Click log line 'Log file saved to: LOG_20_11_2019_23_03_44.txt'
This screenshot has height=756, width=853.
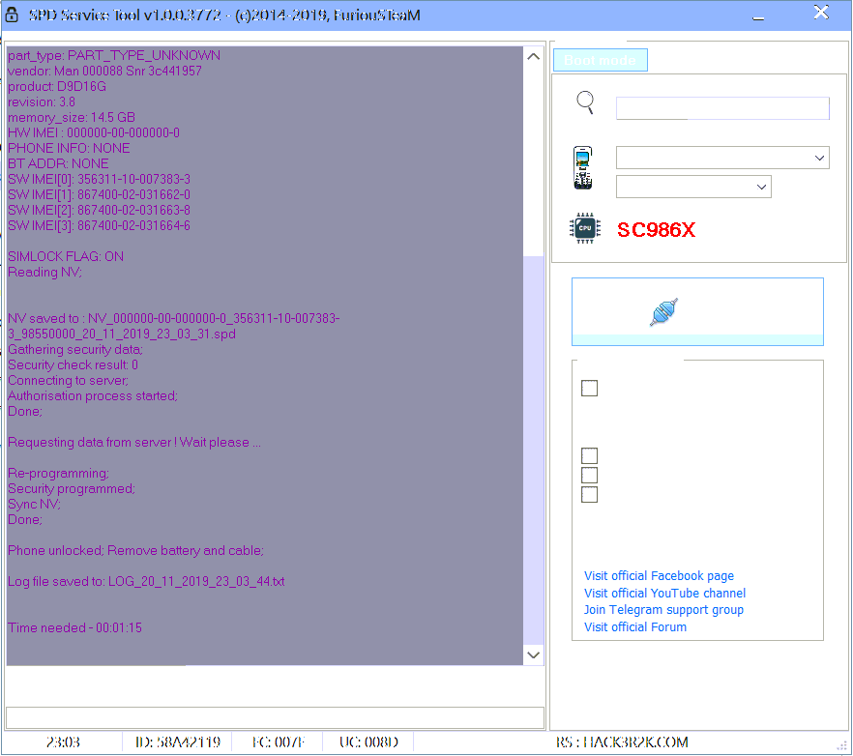(146, 582)
